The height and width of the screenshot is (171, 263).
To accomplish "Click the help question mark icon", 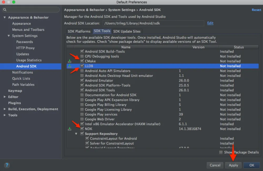I will [x=7, y=165].
